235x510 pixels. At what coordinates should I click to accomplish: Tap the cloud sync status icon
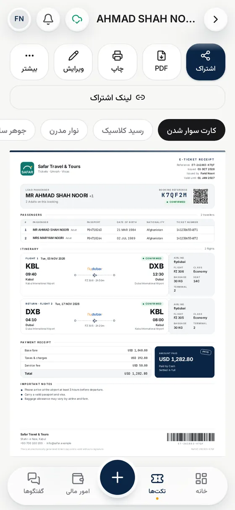[x=77, y=19]
